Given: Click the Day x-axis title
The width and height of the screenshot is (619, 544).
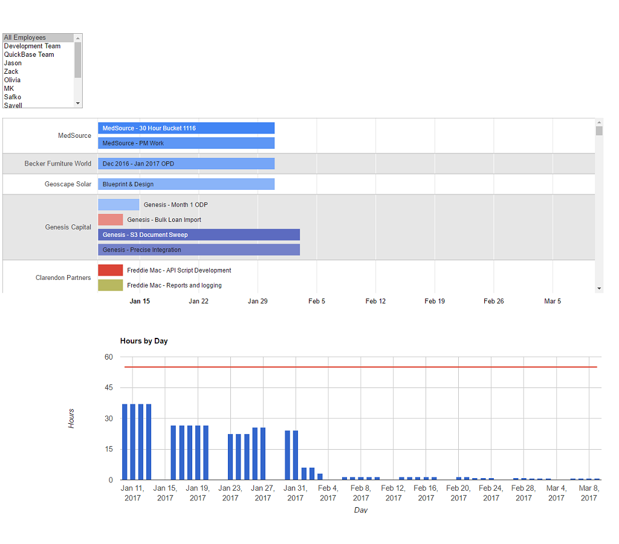Looking at the screenshot, I should tap(361, 510).
